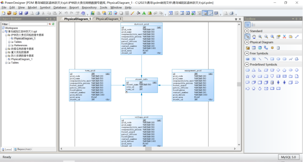Viewport: 303px width, 162px height.
Task: Open the Repository tab at bottom
Action: click(x=24, y=149)
